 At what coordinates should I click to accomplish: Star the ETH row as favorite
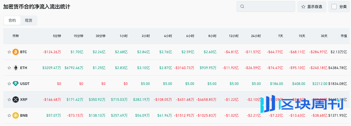click(9, 68)
